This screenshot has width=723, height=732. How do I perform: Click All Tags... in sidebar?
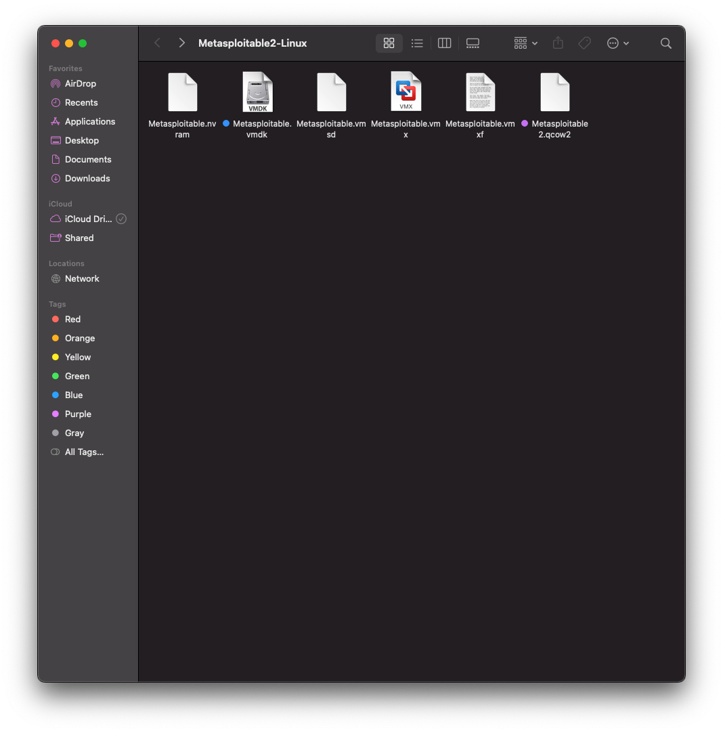[x=84, y=452]
